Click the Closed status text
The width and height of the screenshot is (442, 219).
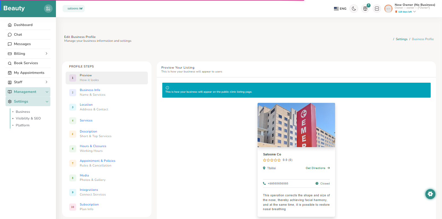[325, 184]
